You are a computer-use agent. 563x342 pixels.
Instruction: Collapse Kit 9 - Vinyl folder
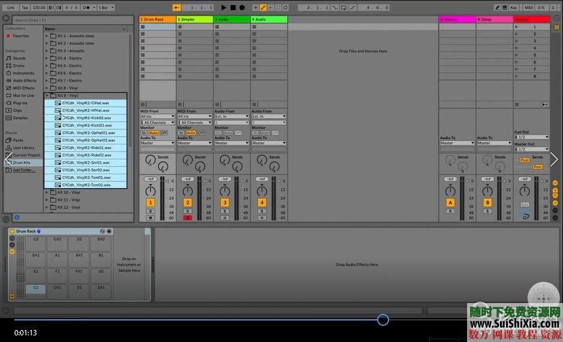tap(47, 95)
